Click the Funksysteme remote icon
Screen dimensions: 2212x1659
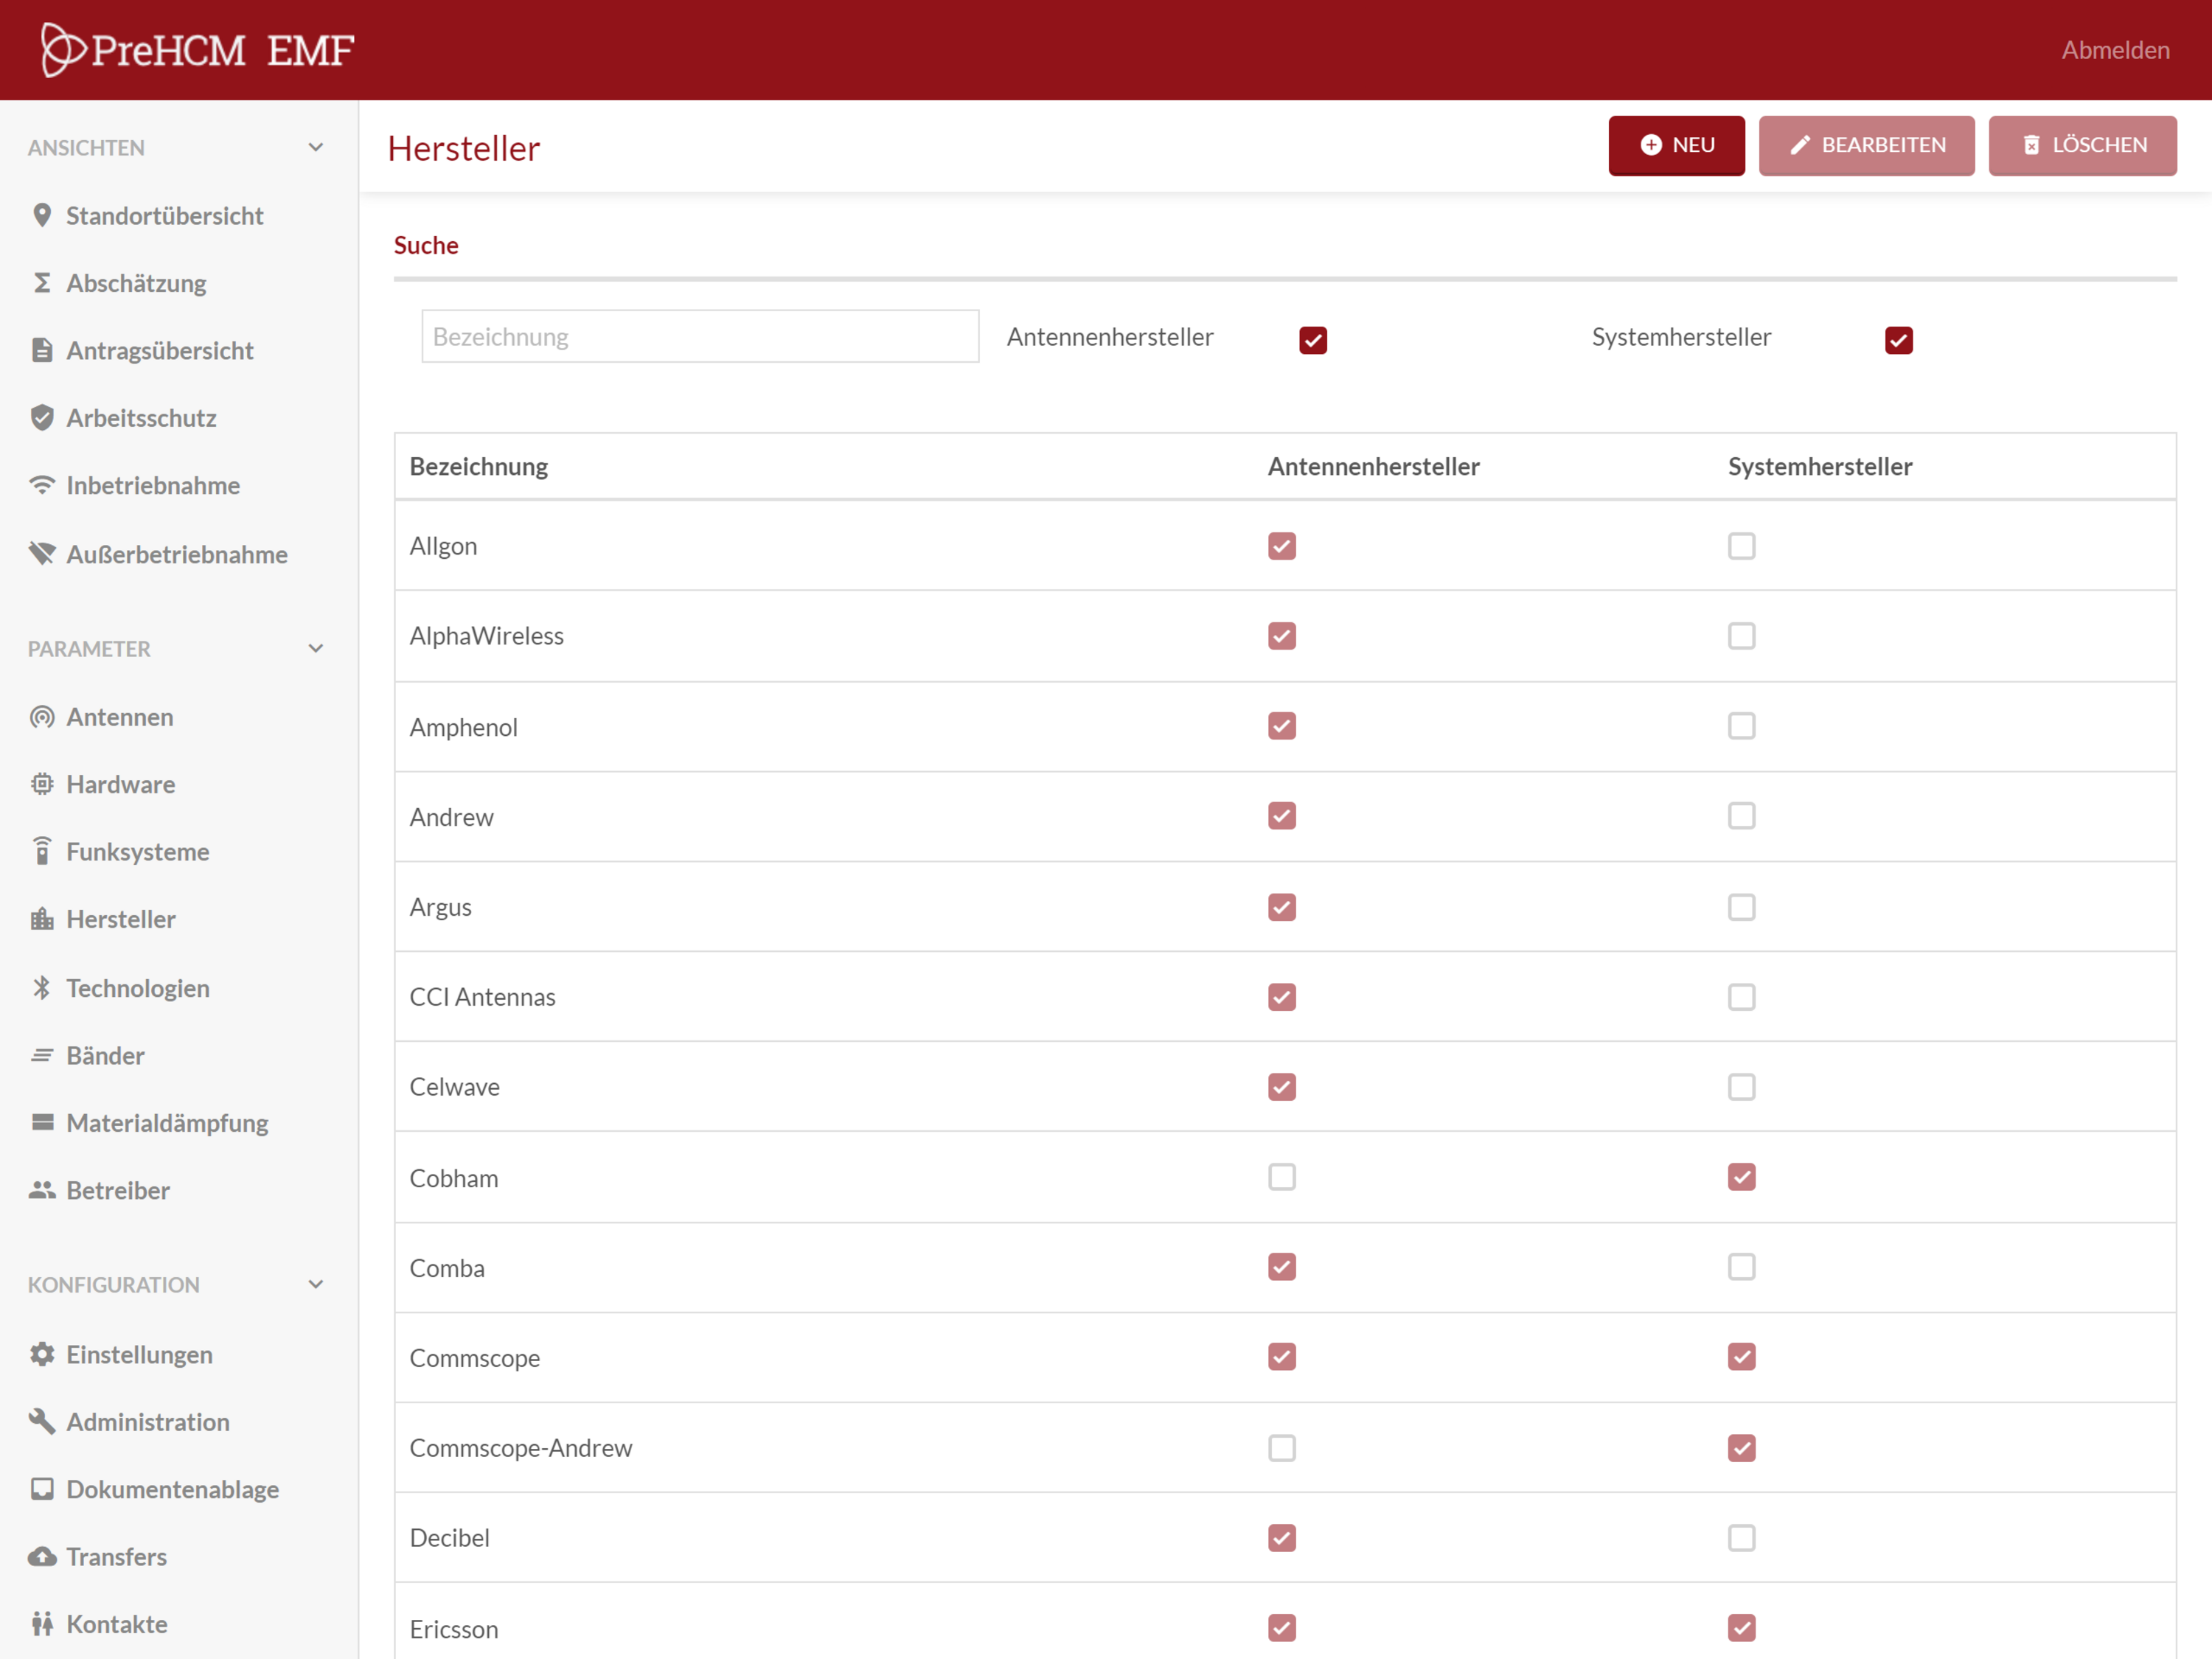42,851
